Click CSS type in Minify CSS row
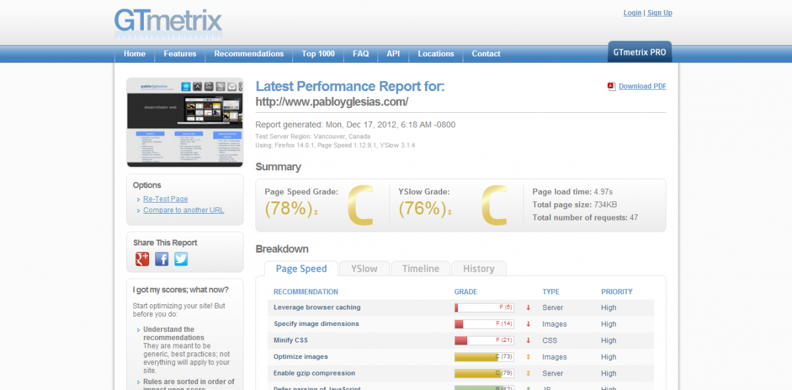 point(550,341)
